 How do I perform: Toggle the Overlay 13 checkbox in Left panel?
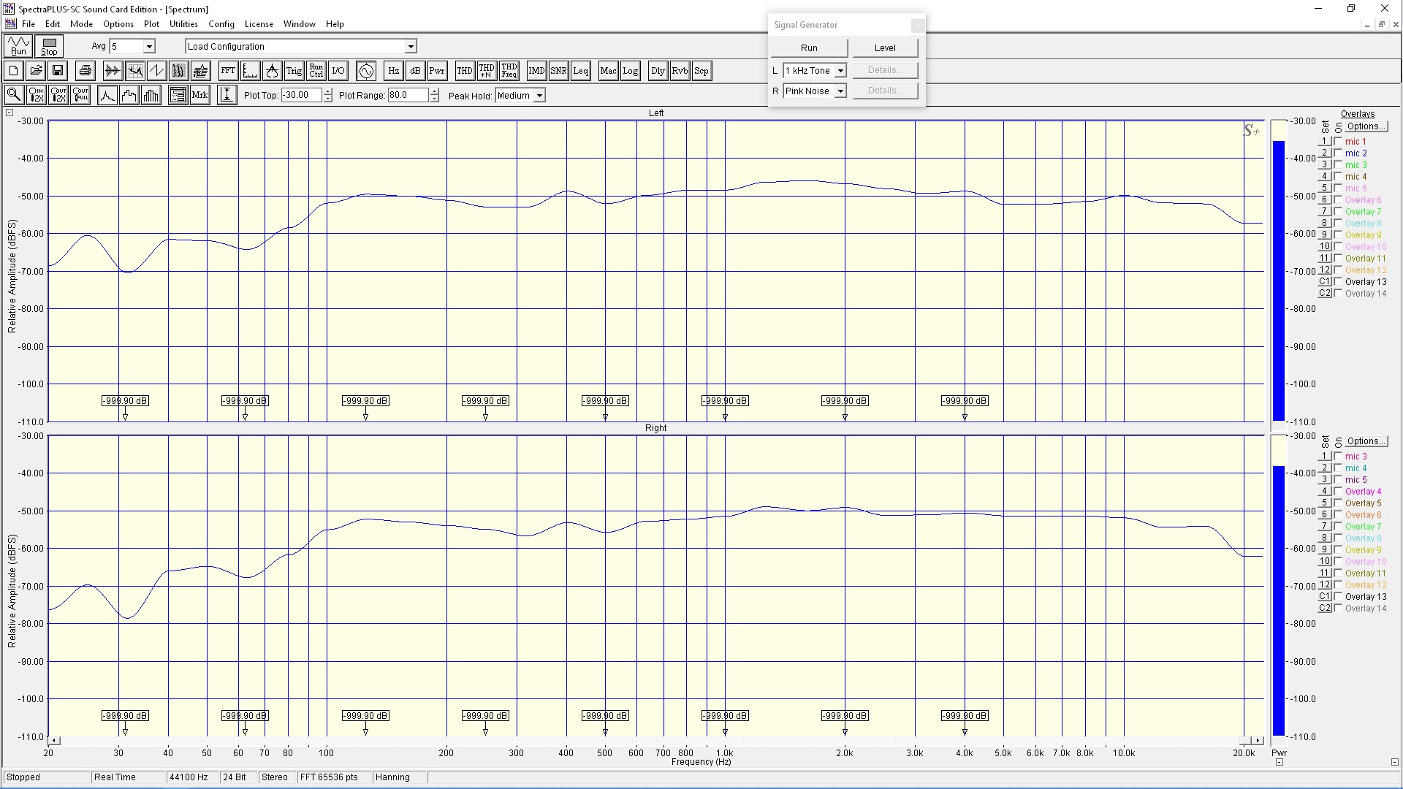pyautogui.click(x=1338, y=281)
